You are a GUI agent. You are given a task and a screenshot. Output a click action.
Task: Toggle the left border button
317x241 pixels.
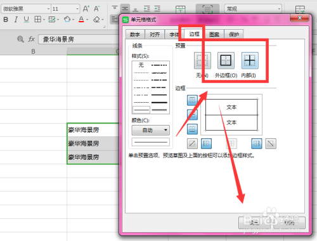click(206, 144)
